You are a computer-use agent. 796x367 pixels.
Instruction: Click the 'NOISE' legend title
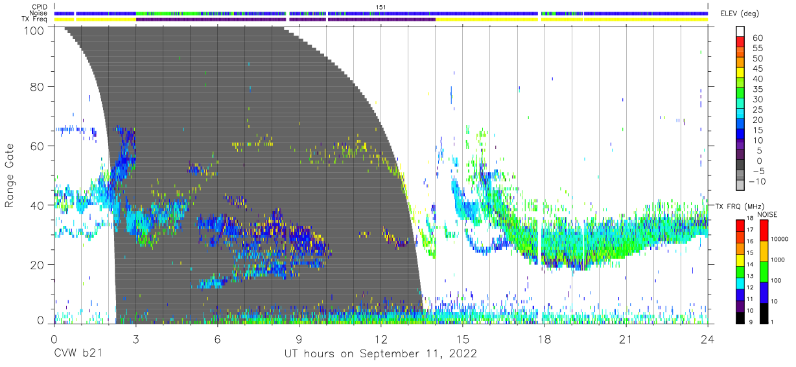[x=768, y=214]
